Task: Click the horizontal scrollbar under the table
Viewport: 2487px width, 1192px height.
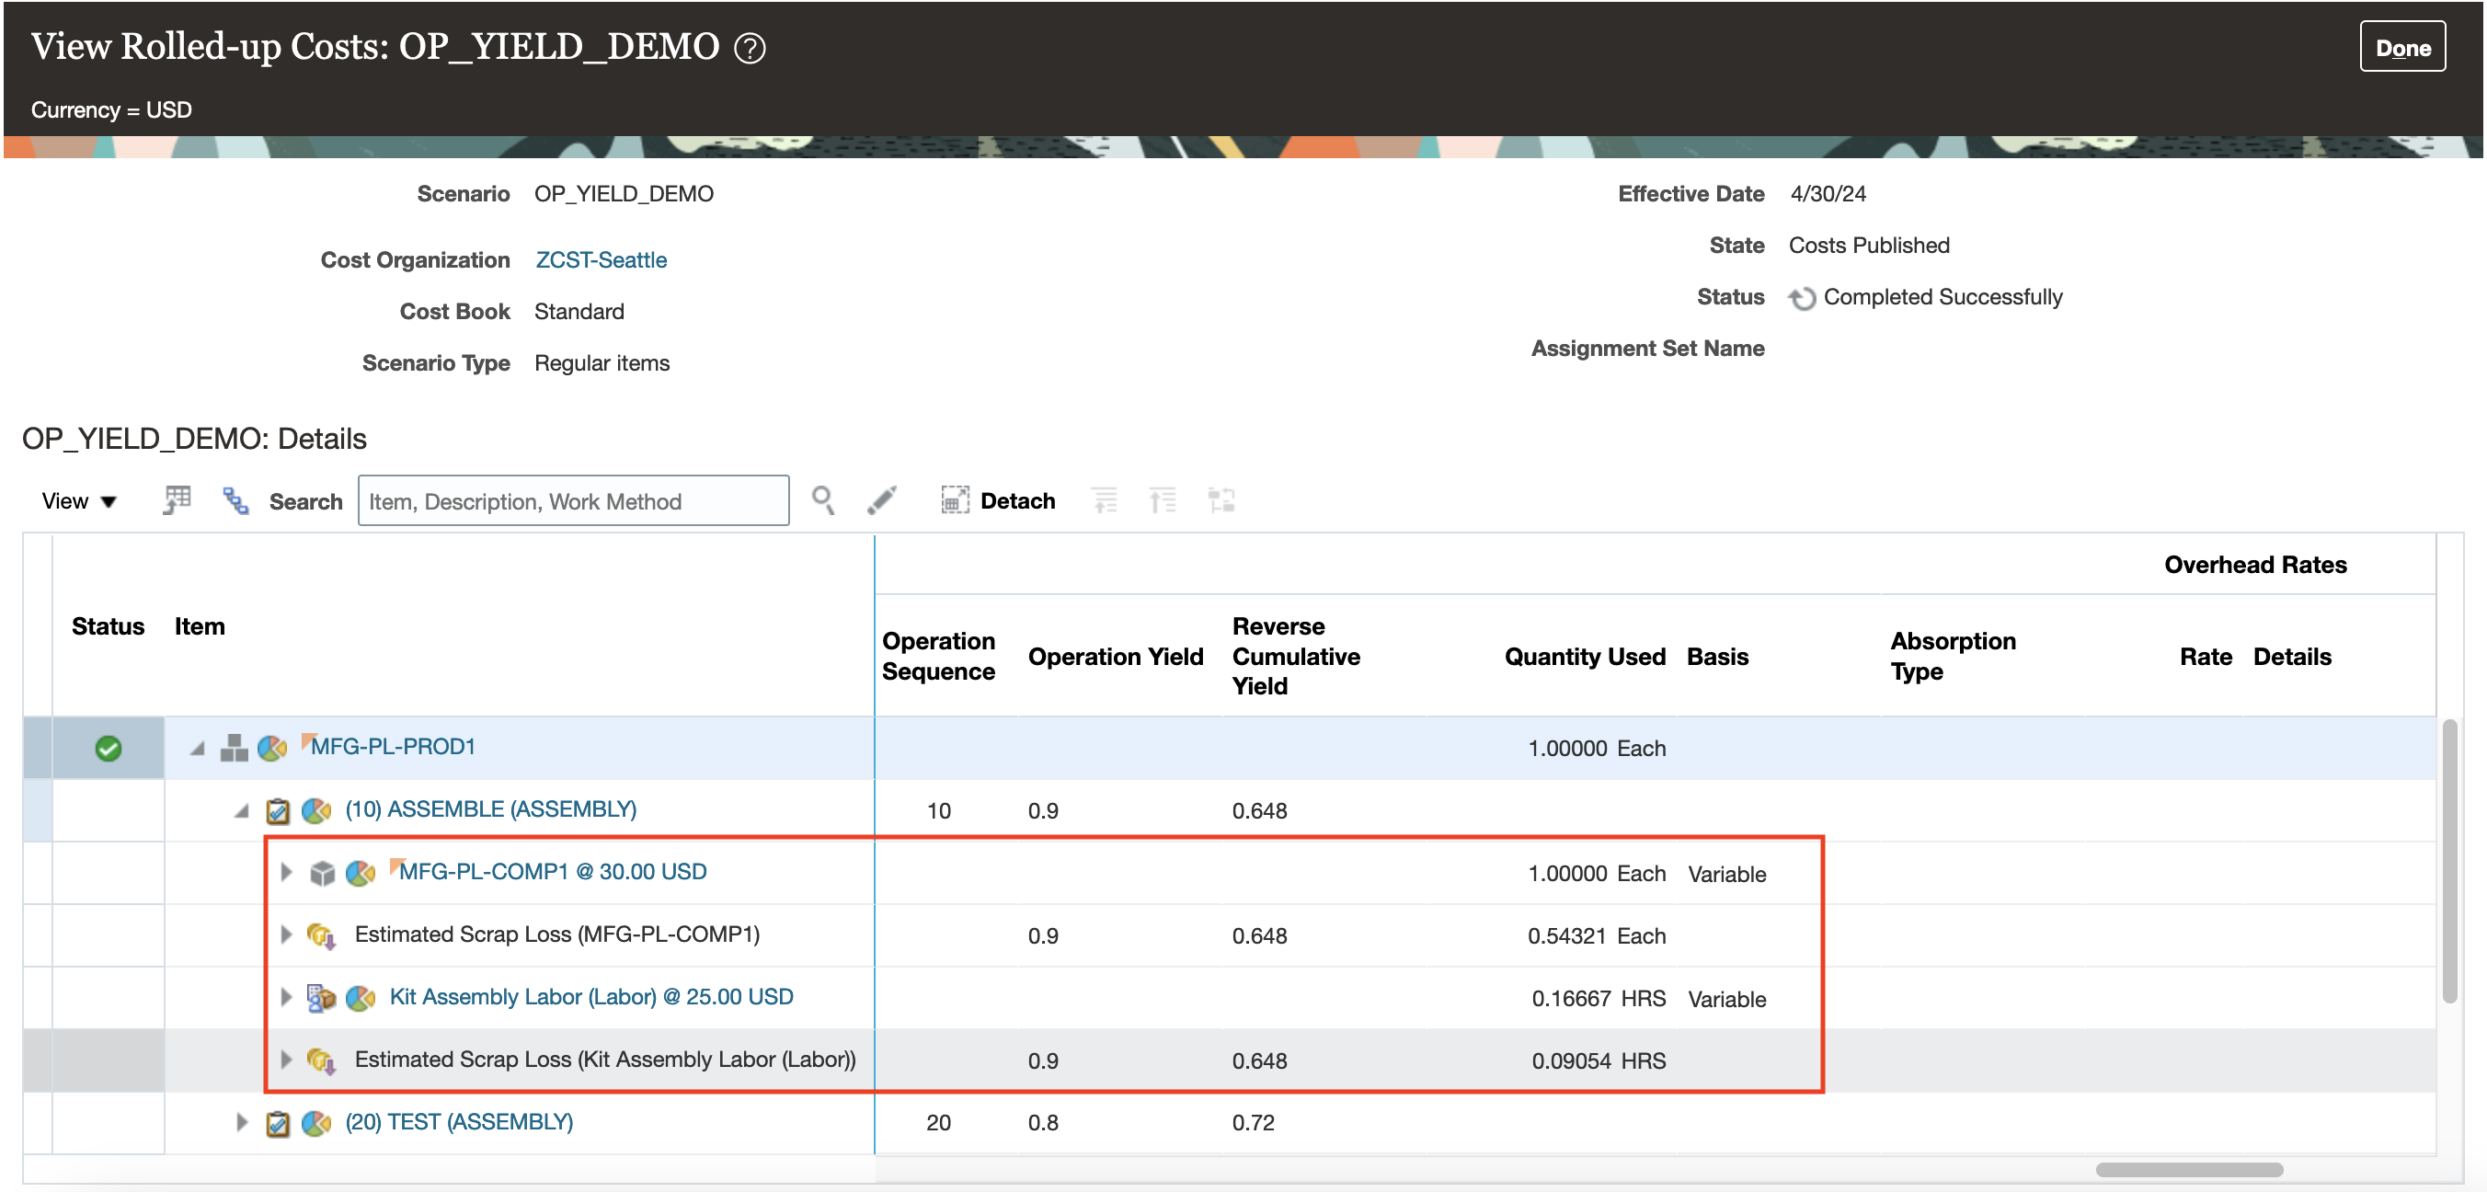Action: pos(2188,1170)
